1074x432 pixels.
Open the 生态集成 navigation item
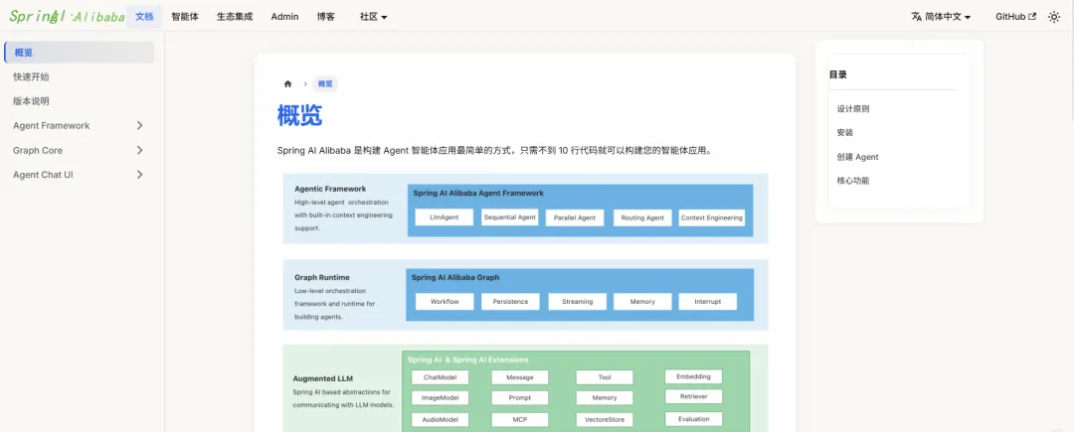point(235,17)
